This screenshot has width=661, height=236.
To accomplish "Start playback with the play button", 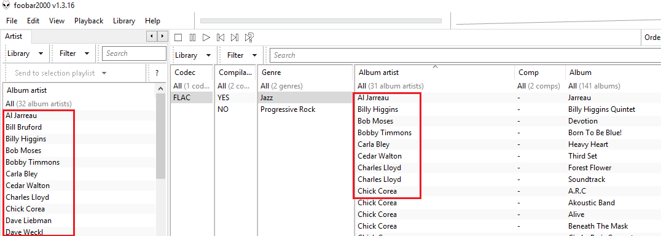I will pyautogui.click(x=206, y=37).
